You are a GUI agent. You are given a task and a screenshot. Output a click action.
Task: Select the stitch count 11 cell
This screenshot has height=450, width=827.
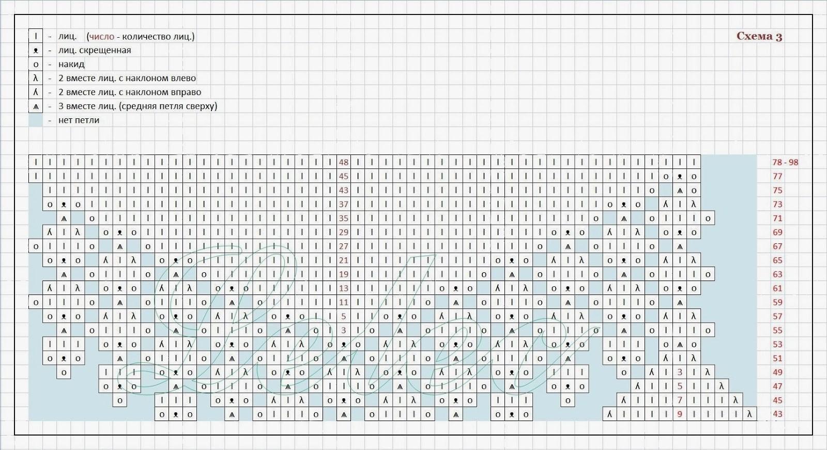[x=344, y=302]
